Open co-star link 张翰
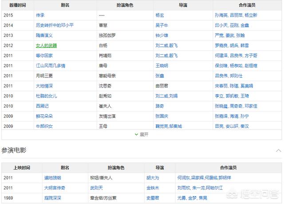Image resolution: width=284 pixels, height=204 pixels. [241, 36]
